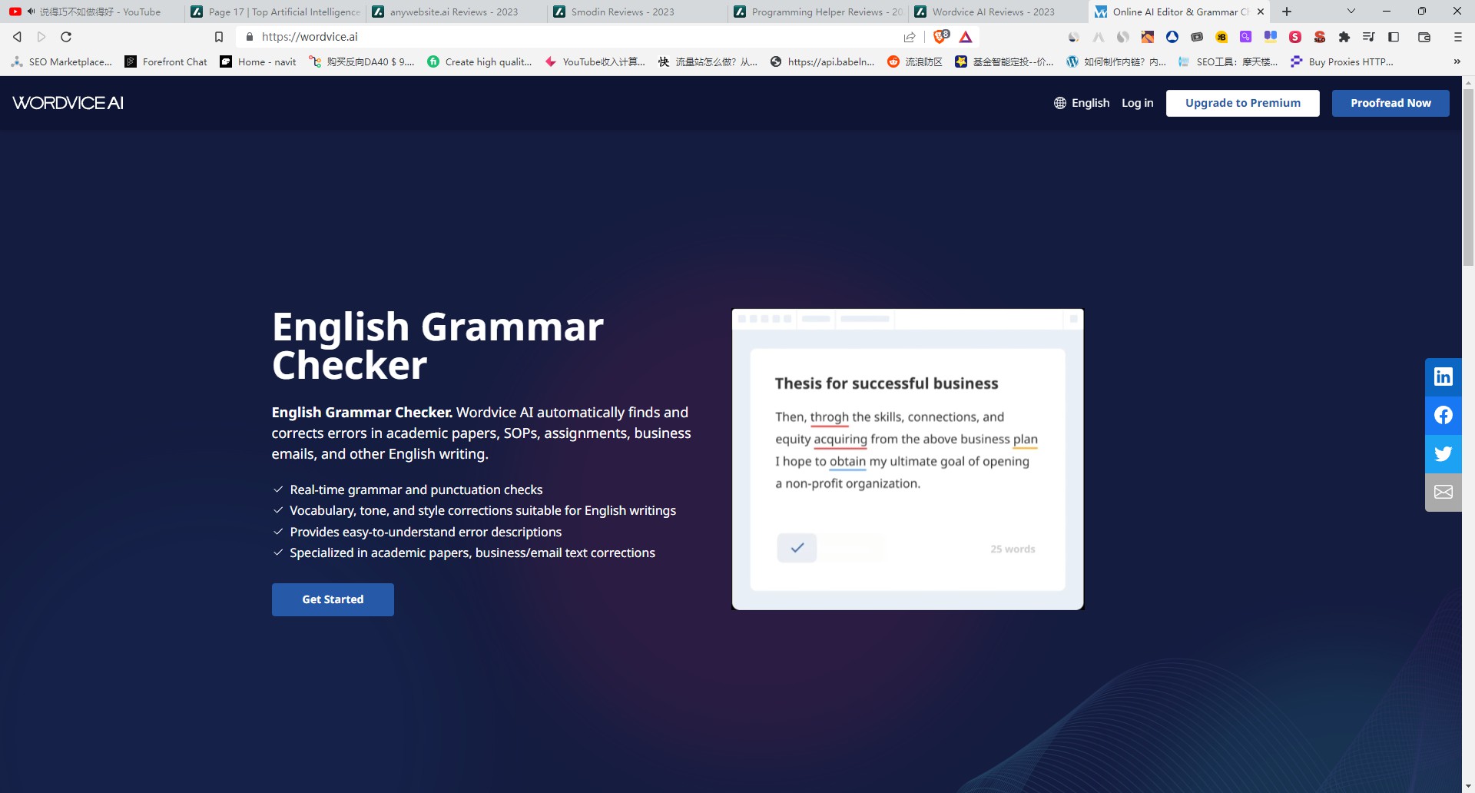Toggle the browser sidebar panel
This screenshot has width=1475, height=793.
1394,37
